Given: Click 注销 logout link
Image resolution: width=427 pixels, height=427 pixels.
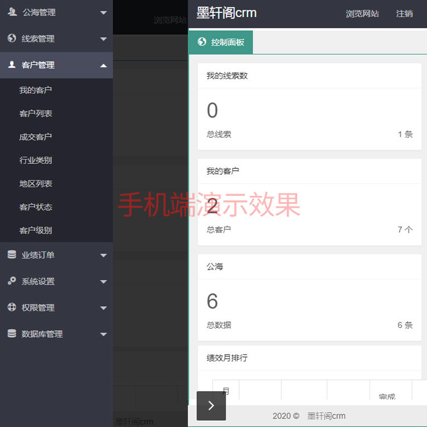Looking at the screenshot, I should 404,14.
